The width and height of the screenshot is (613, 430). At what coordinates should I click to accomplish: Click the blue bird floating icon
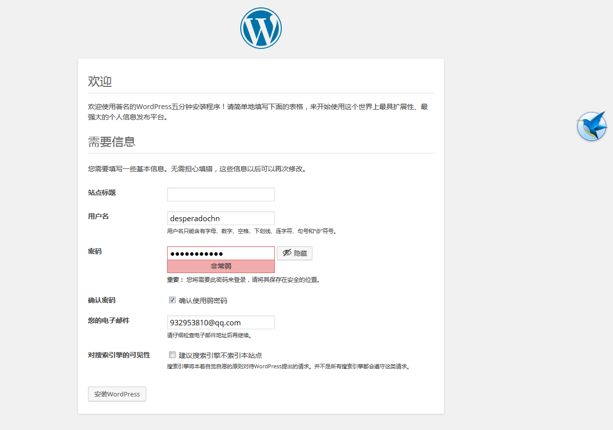[592, 126]
